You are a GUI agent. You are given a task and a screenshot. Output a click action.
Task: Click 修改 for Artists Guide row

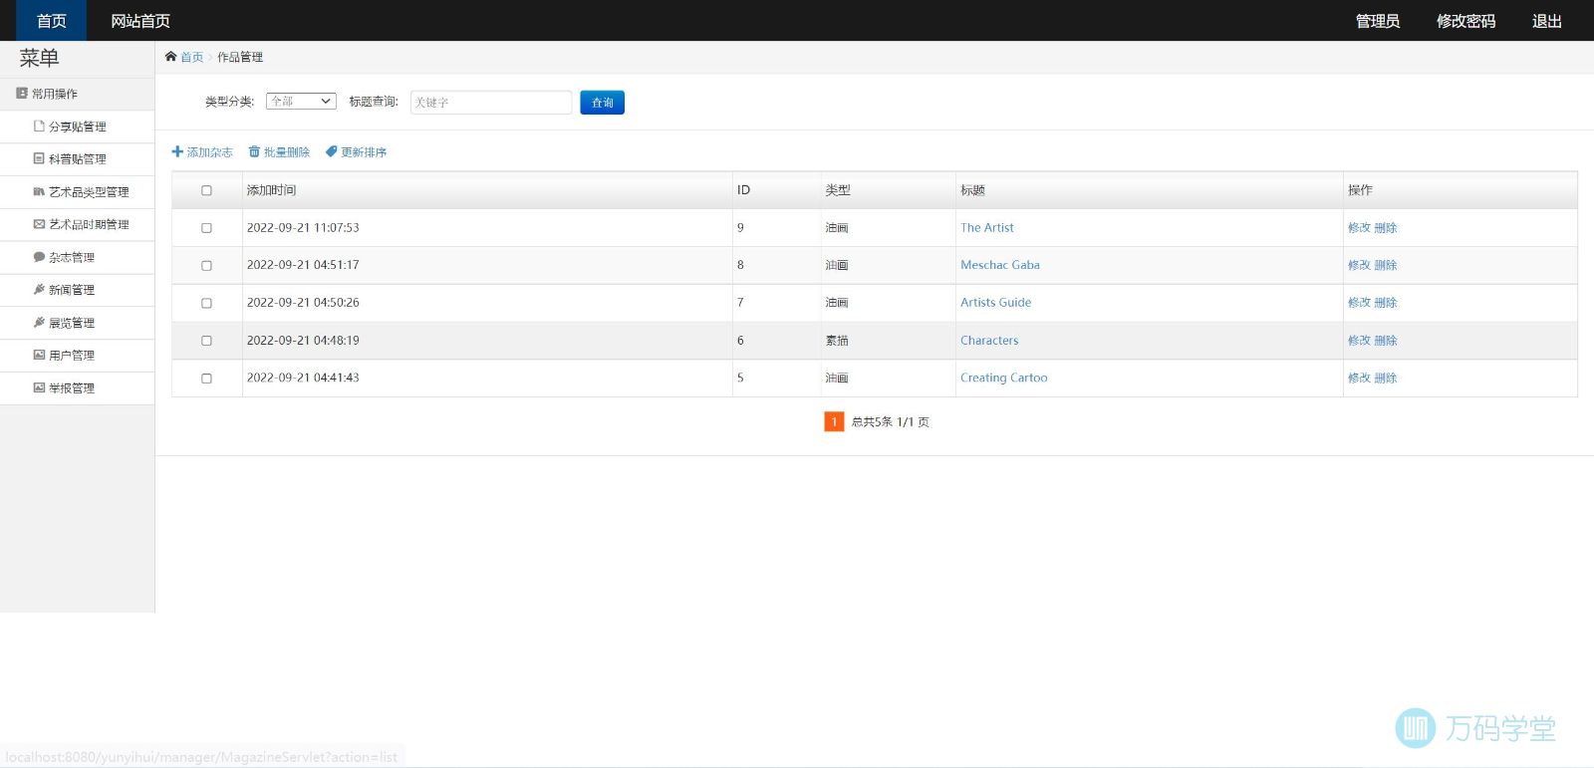(1359, 303)
